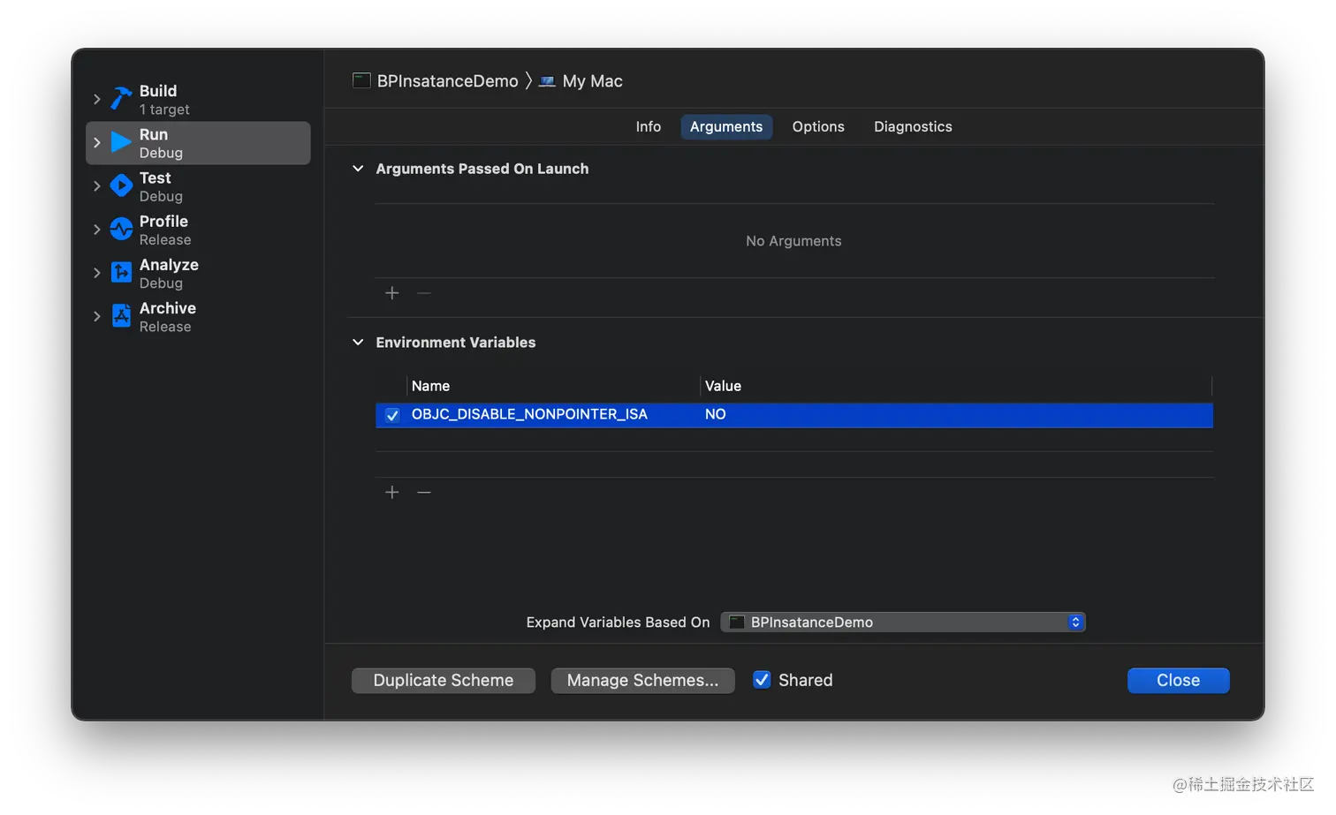Expand the Build action chevron
The image size is (1336, 815).
(x=97, y=99)
